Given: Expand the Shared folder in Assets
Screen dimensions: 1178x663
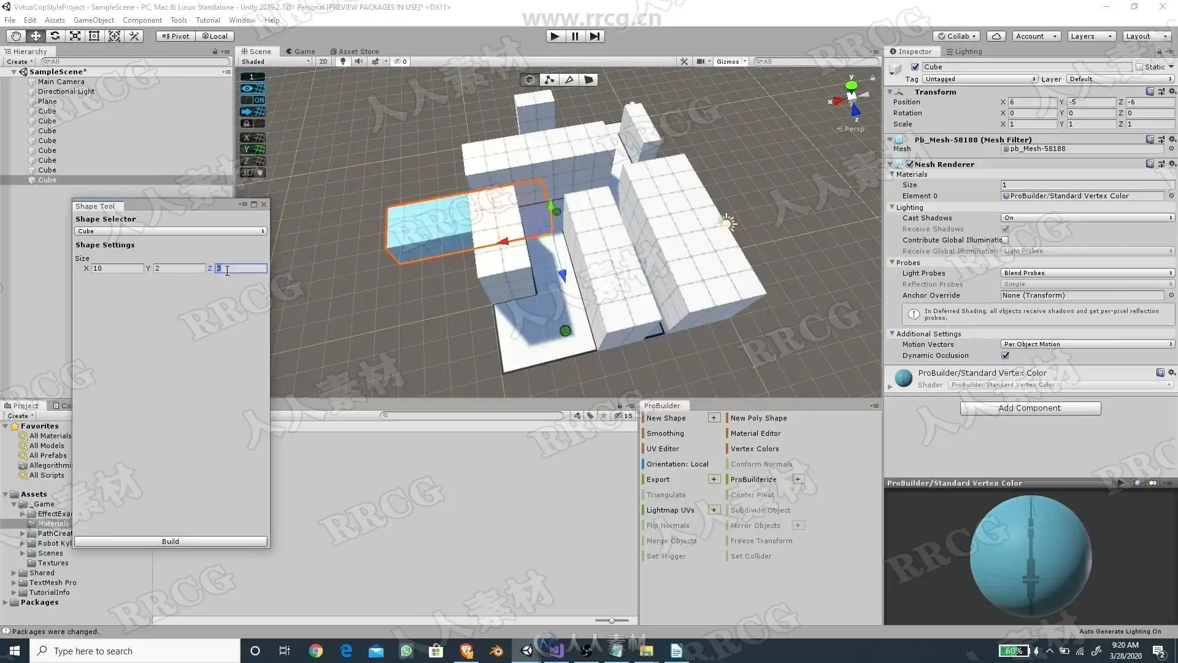Looking at the screenshot, I should click(x=13, y=573).
